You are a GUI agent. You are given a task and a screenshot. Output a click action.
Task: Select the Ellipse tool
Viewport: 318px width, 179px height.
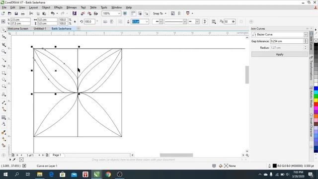tap(3, 80)
